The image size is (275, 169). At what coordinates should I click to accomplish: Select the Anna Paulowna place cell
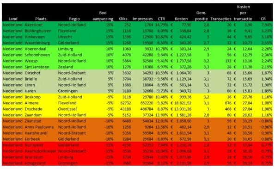point(39,127)
